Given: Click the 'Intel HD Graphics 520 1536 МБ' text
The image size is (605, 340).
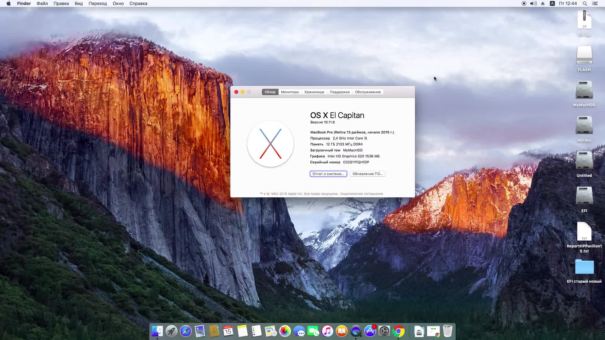Looking at the screenshot, I should 354,156.
